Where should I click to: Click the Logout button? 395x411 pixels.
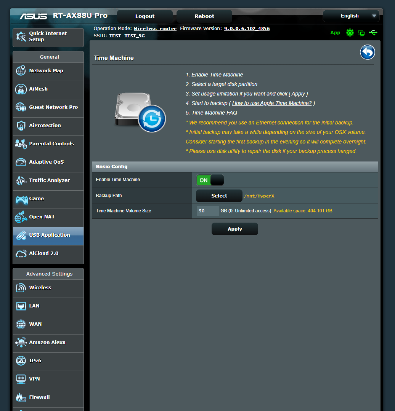click(x=145, y=16)
